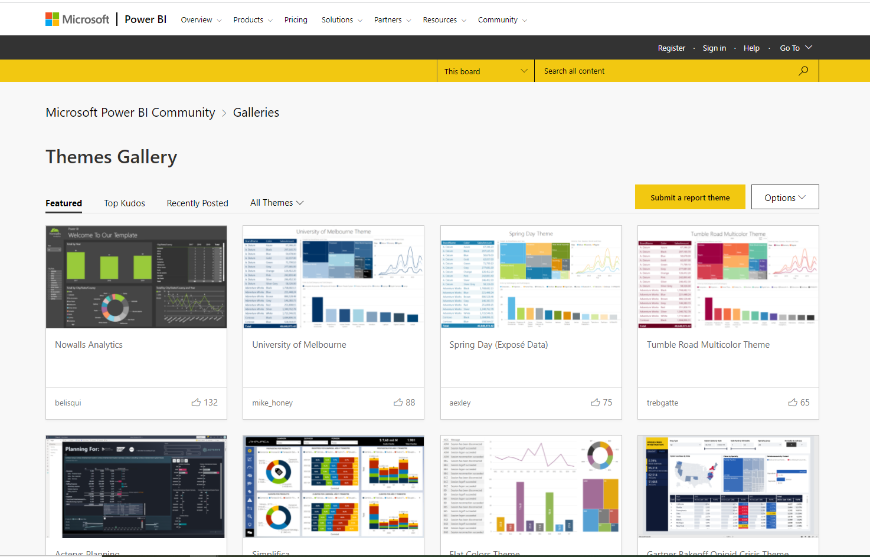Open the This board search scope dropdown

486,71
